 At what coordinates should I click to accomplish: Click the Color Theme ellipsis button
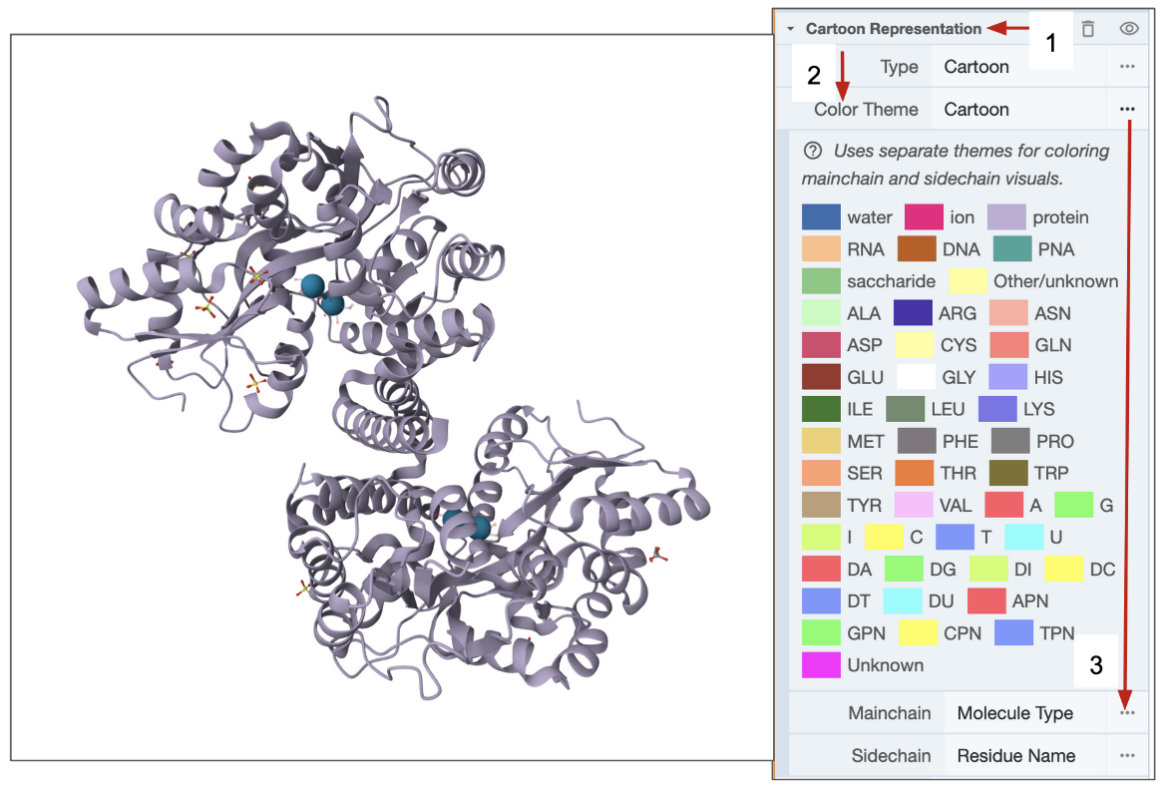click(x=1127, y=109)
